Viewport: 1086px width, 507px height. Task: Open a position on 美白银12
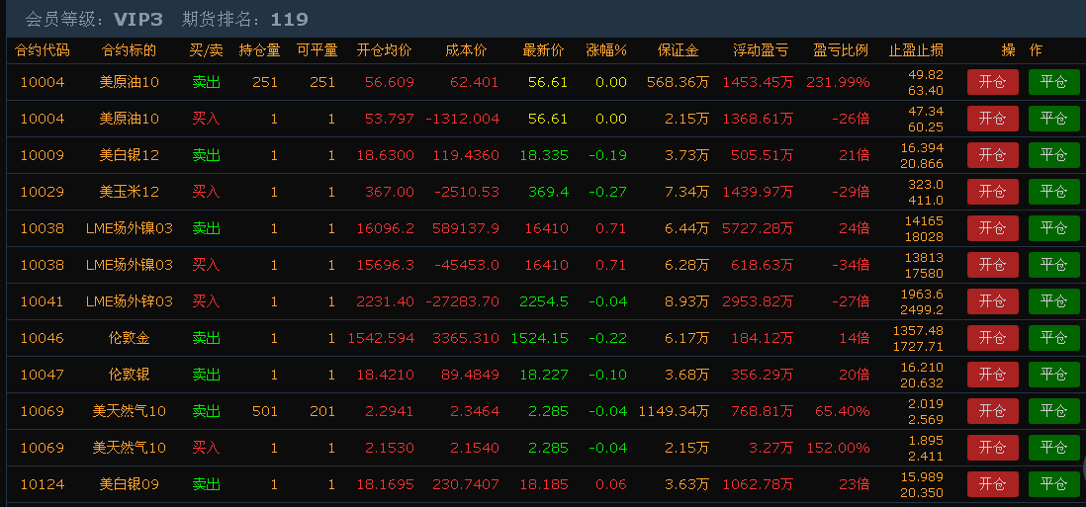[x=992, y=155]
